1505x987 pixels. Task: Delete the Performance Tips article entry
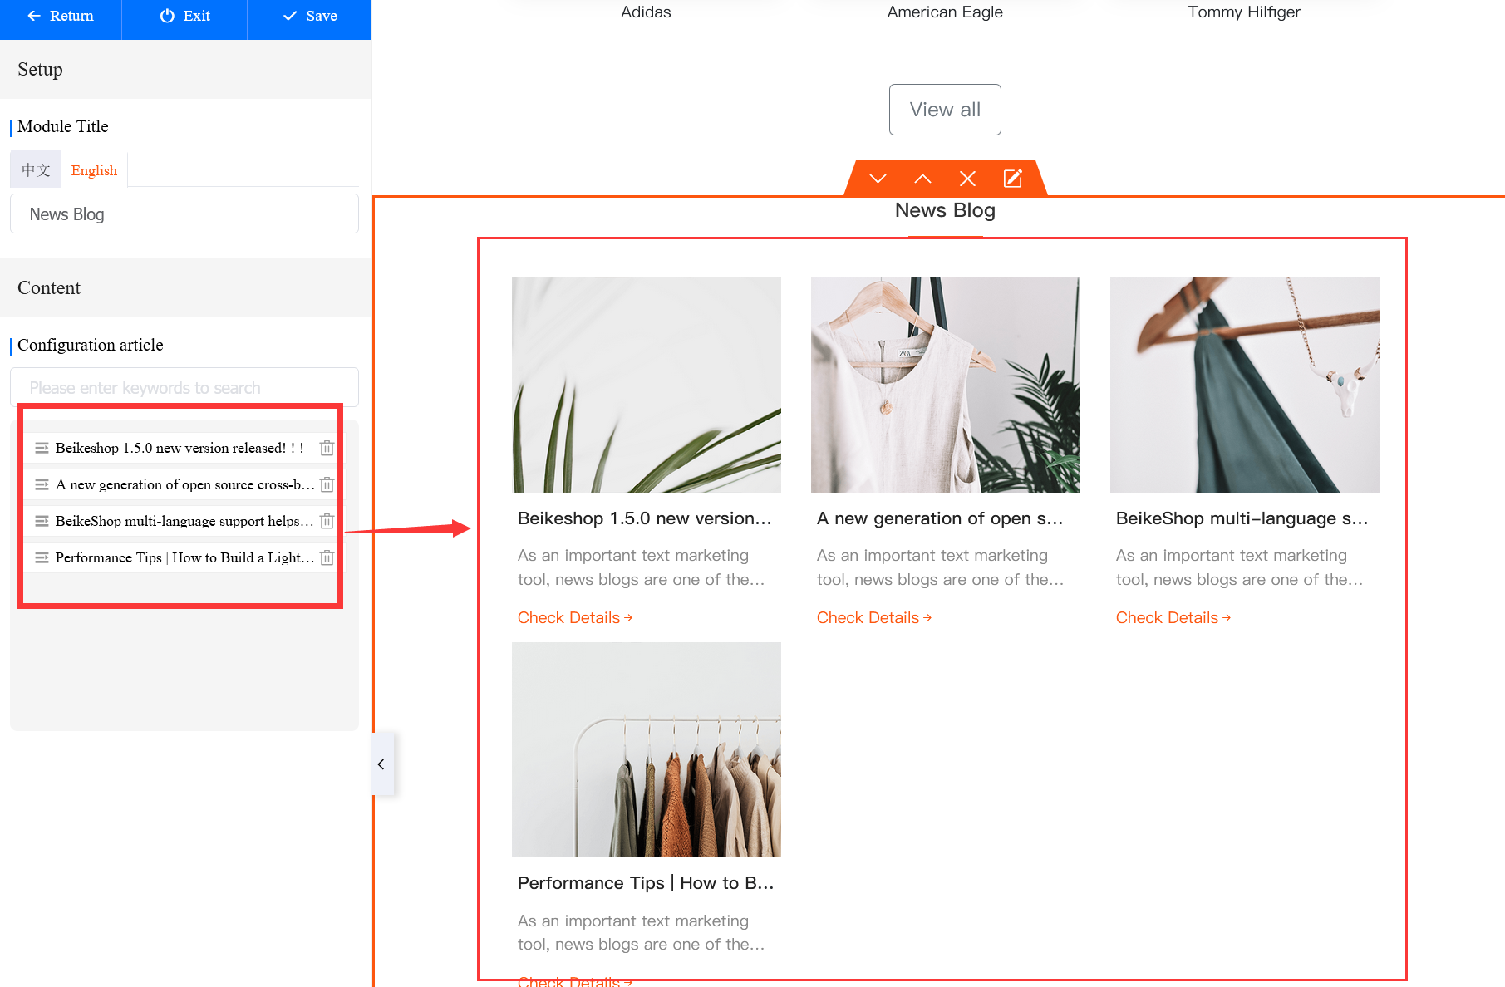[327, 557]
